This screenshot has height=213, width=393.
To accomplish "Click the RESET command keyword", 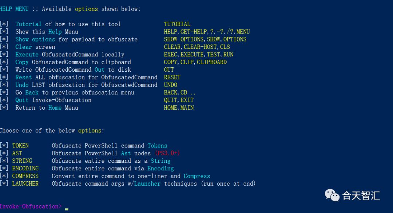I will click(x=172, y=77).
